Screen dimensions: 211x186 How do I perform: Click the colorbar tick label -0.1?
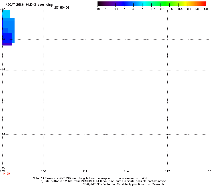coord(188,9)
